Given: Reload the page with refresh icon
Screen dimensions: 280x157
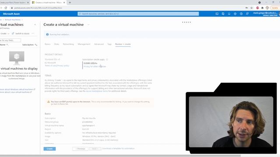Looking at the screenshot, I should 6,8.
